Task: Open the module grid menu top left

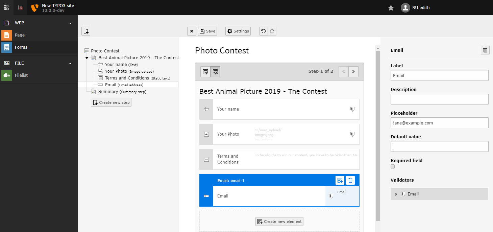Action: [6, 7]
